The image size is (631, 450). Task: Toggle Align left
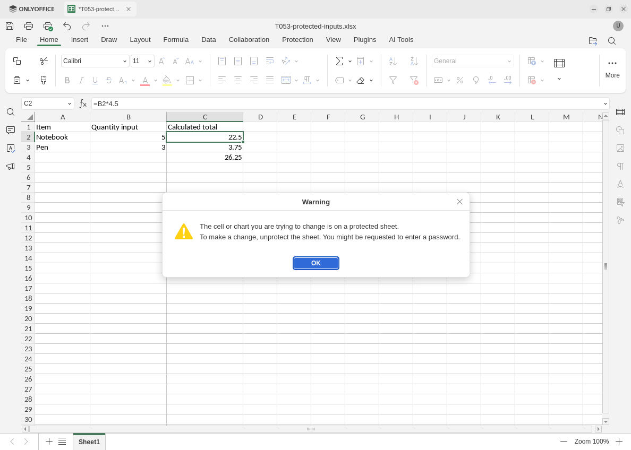click(221, 80)
